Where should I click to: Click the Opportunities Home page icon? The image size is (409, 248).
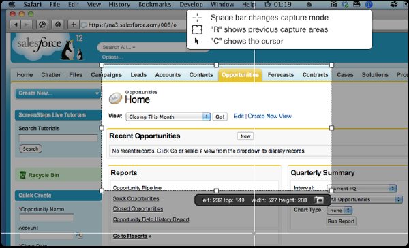coord(115,98)
